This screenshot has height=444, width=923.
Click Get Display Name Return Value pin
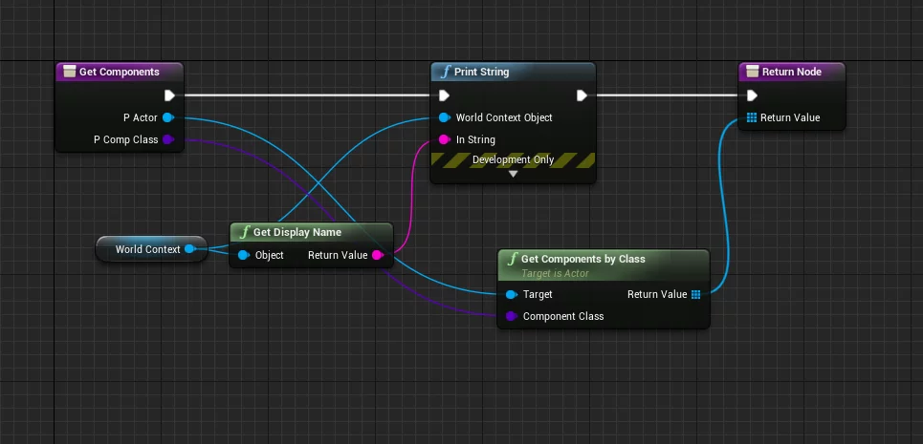[x=377, y=255]
